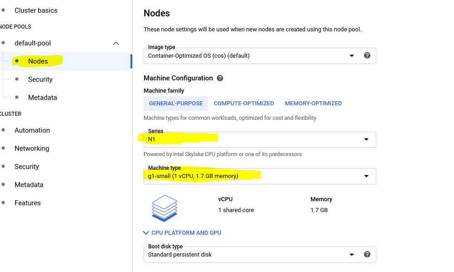The height and width of the screenshot is (272, 454).
Task: Select the GENERAL-PURPOSE machine family tab
Action: [176, 104]
